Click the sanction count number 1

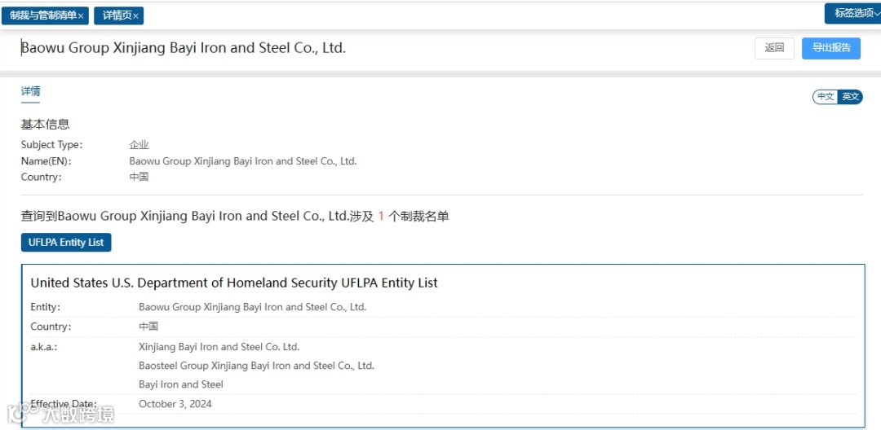pos(381,217)
